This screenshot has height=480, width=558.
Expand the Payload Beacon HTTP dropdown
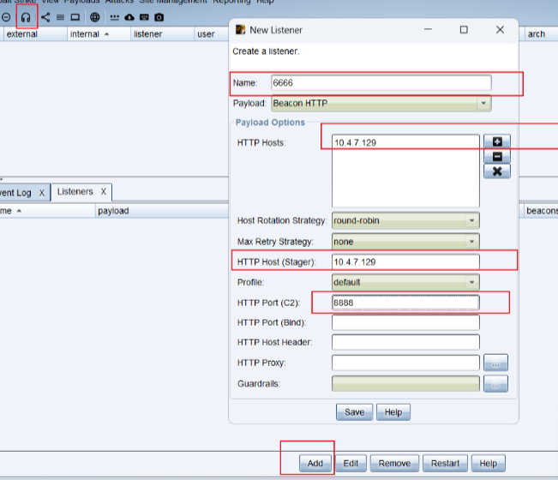pos(483,103)
